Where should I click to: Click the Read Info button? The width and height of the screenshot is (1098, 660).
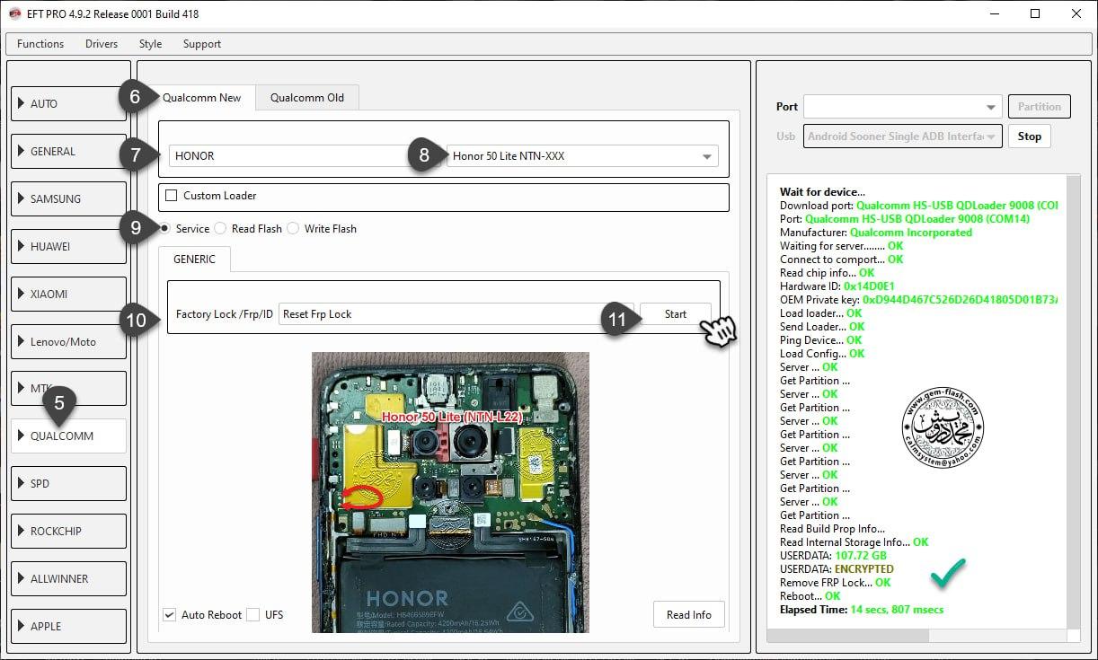[689, 614]
